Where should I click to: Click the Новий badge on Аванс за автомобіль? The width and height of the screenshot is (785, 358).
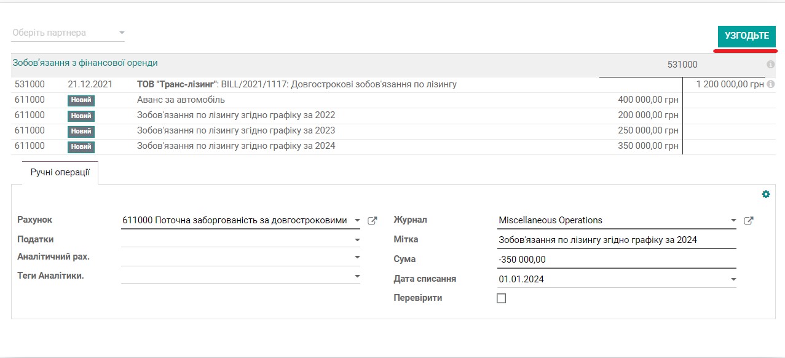tap(81, 99)
